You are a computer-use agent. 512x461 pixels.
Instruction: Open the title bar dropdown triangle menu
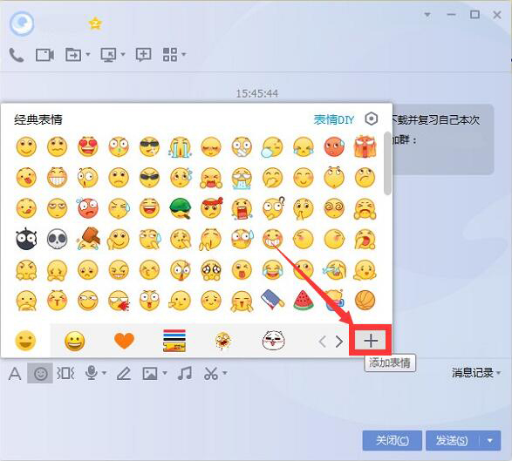(x=427, y=15)
